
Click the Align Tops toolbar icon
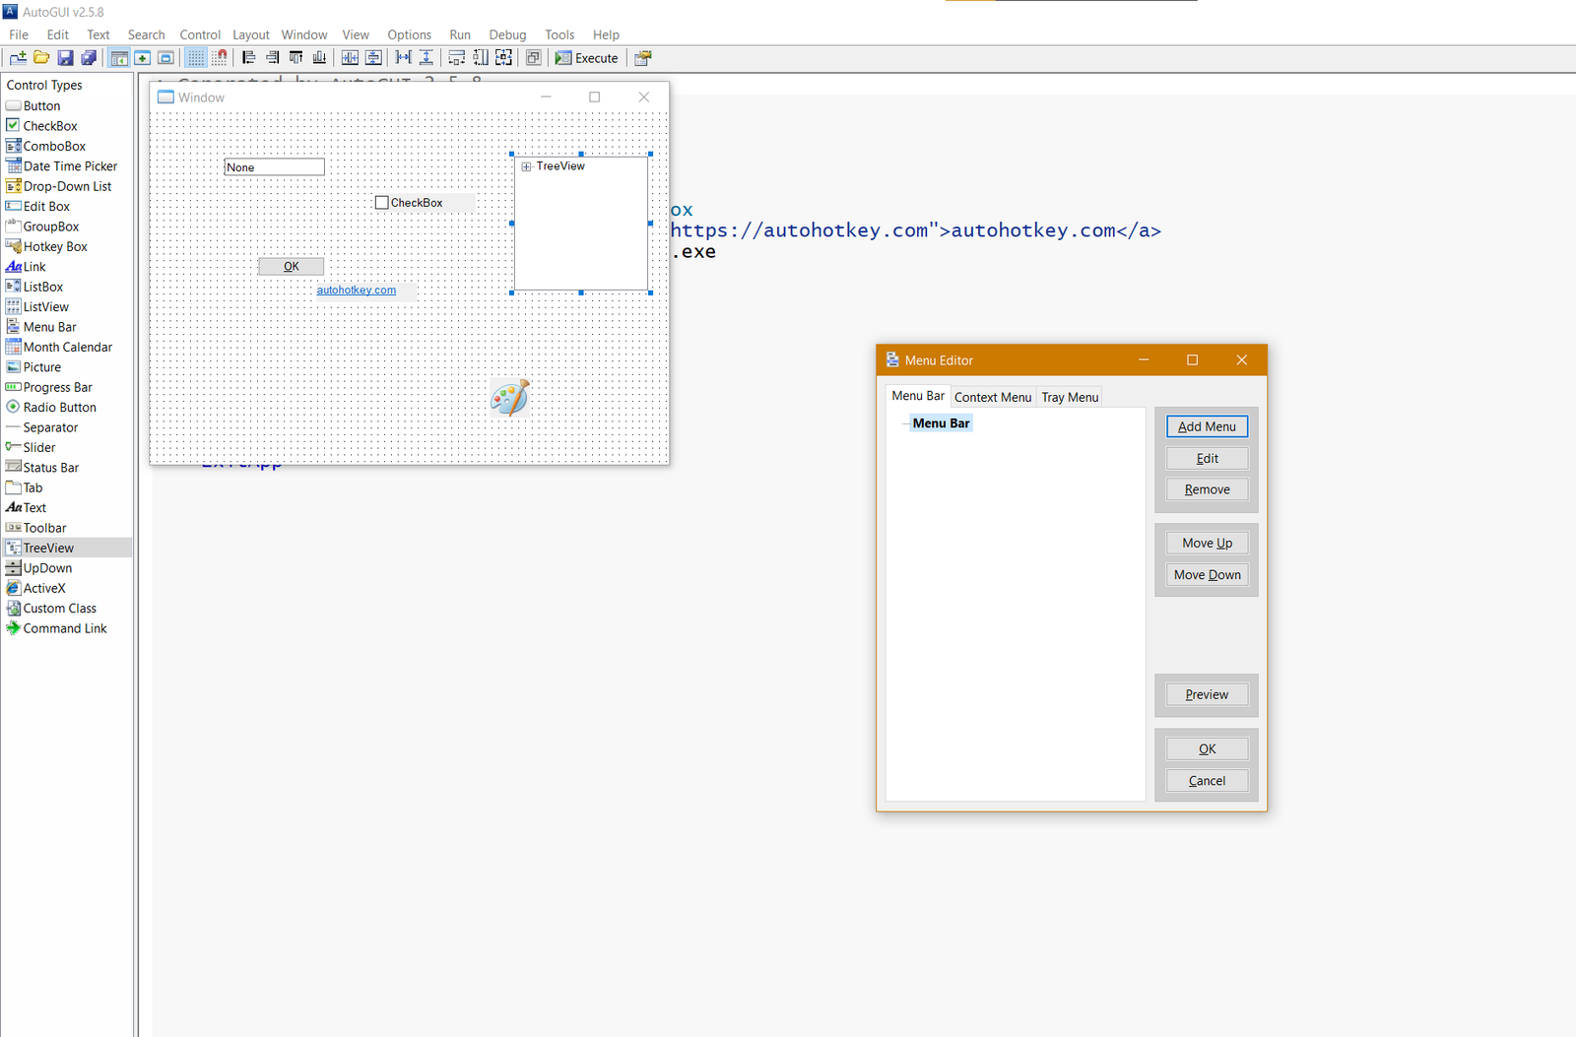click(295, 58)
